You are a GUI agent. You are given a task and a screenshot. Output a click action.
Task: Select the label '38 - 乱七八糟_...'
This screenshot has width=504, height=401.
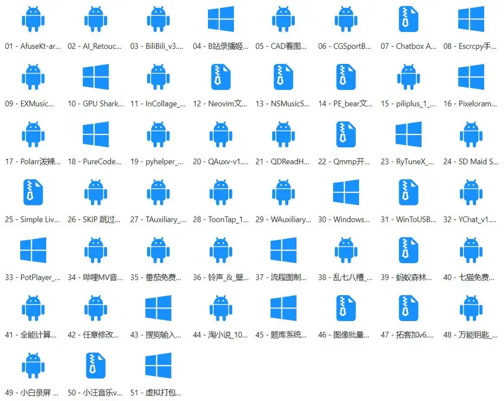point(345,277)
